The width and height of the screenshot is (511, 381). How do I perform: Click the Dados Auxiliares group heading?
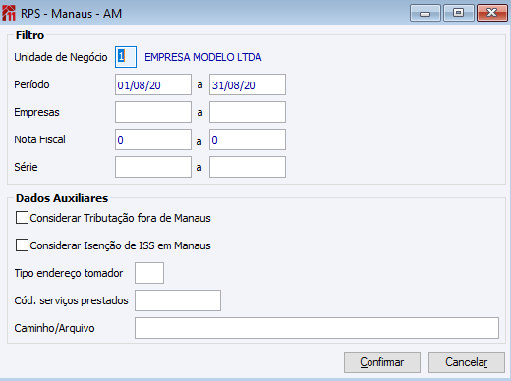click(62, 198)
